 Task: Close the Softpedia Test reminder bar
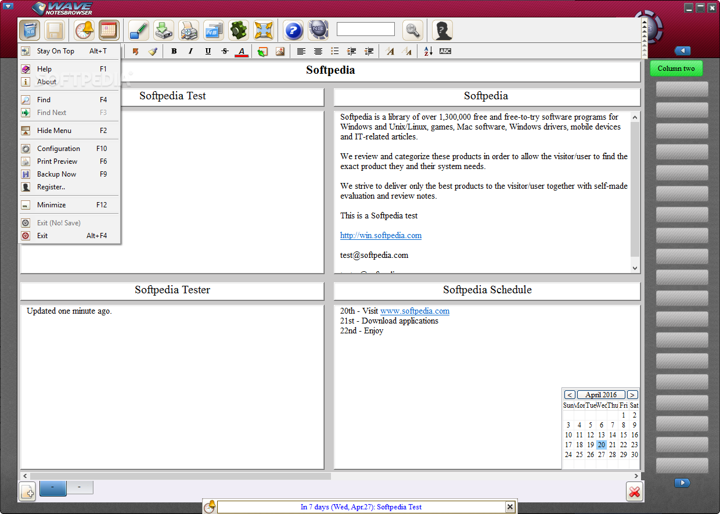(x=510, y=507)
